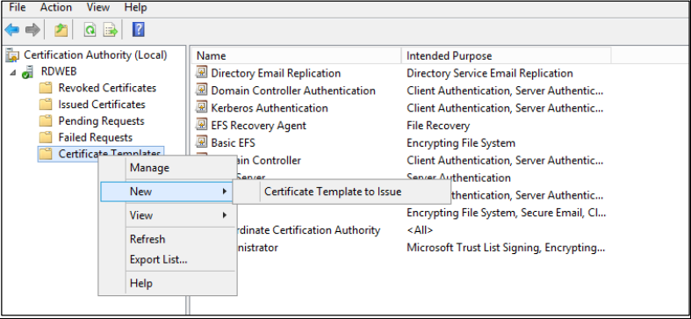Click the Forward arrow toolbar icon
This screenshot has height=319, width=691.
click(32, 30)
